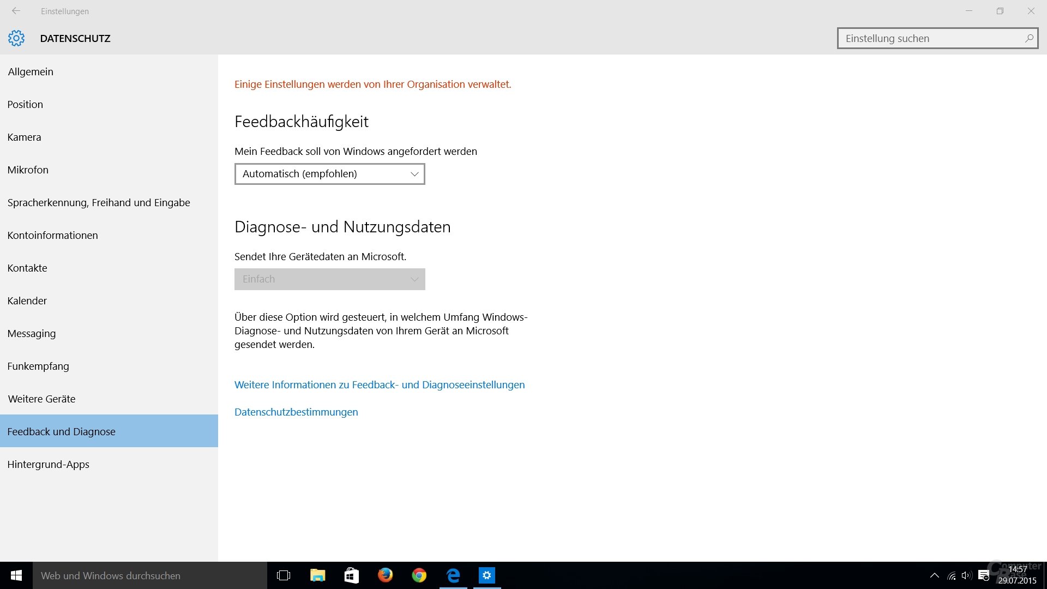Screen dimensions: 1047x589
Task: Open File Explorer from taskbar
Action: click(317, 575)
